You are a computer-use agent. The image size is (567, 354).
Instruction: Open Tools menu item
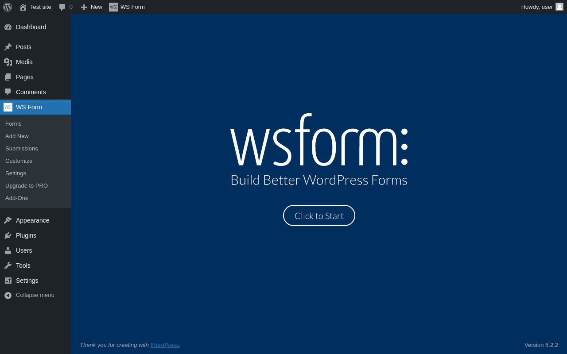coord(35,265)
